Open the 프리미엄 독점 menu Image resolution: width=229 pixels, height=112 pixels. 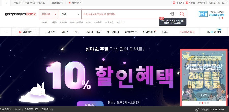[x=187, y=32]
